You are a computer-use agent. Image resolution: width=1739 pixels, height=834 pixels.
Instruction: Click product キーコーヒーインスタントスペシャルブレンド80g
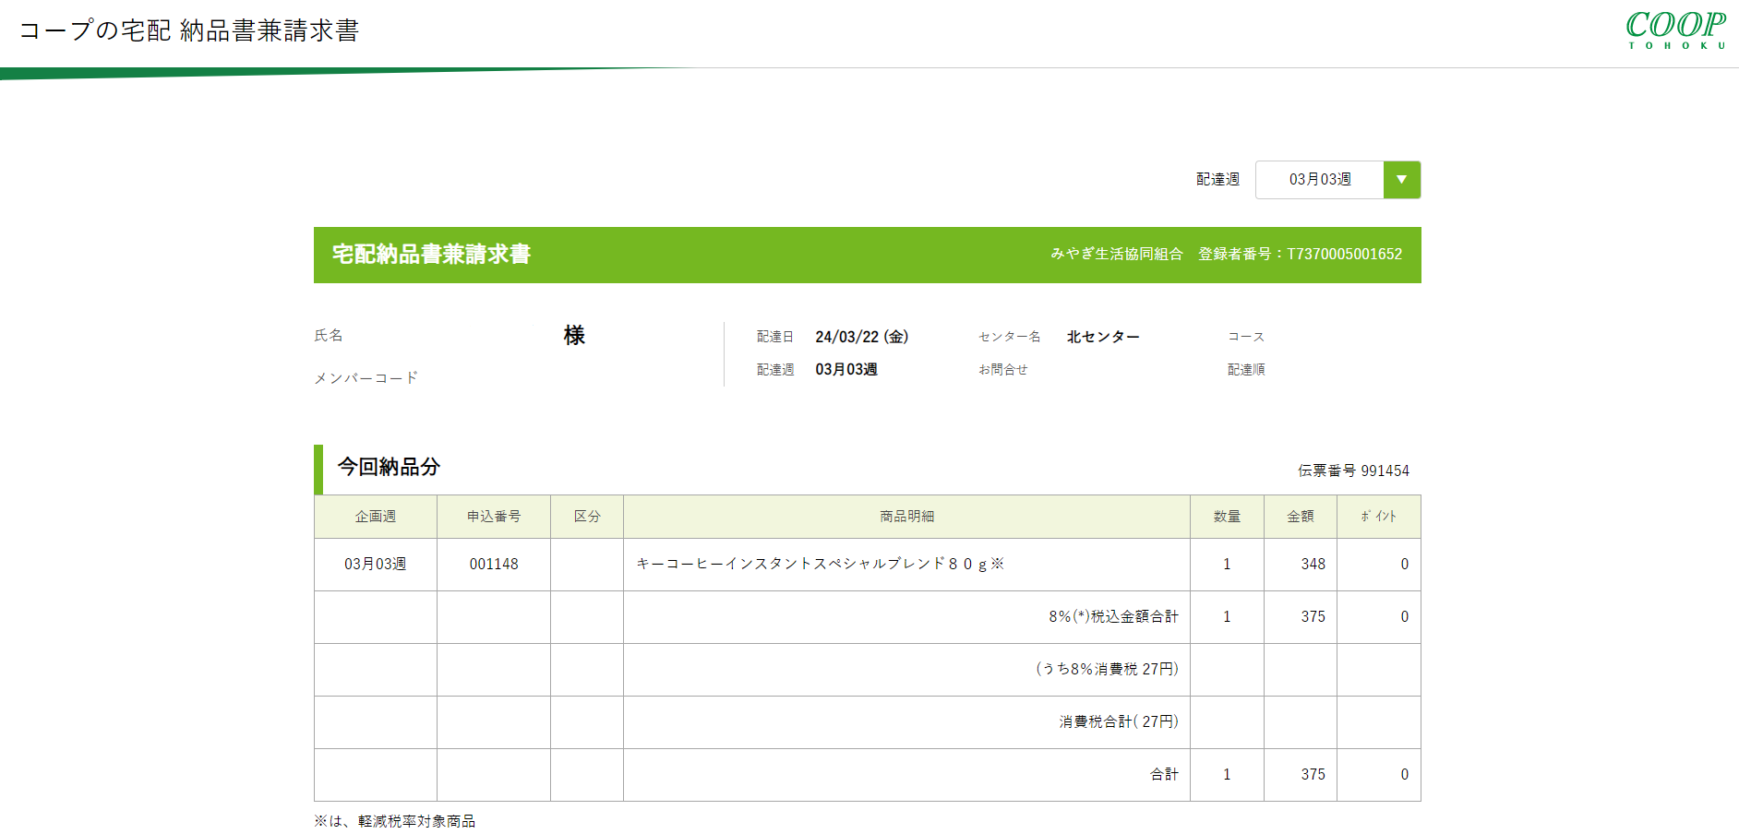[820, 564]
